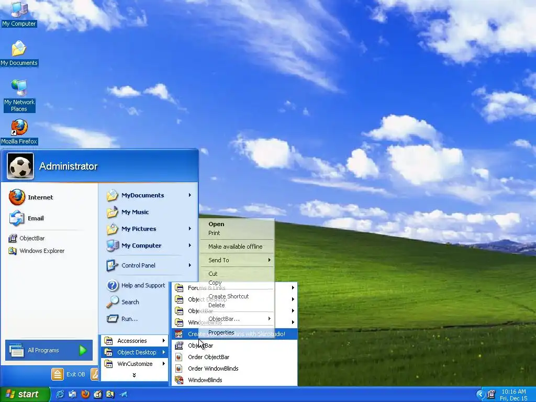Launch the WindowBlinds program at submenu bottom

[234, 380]
